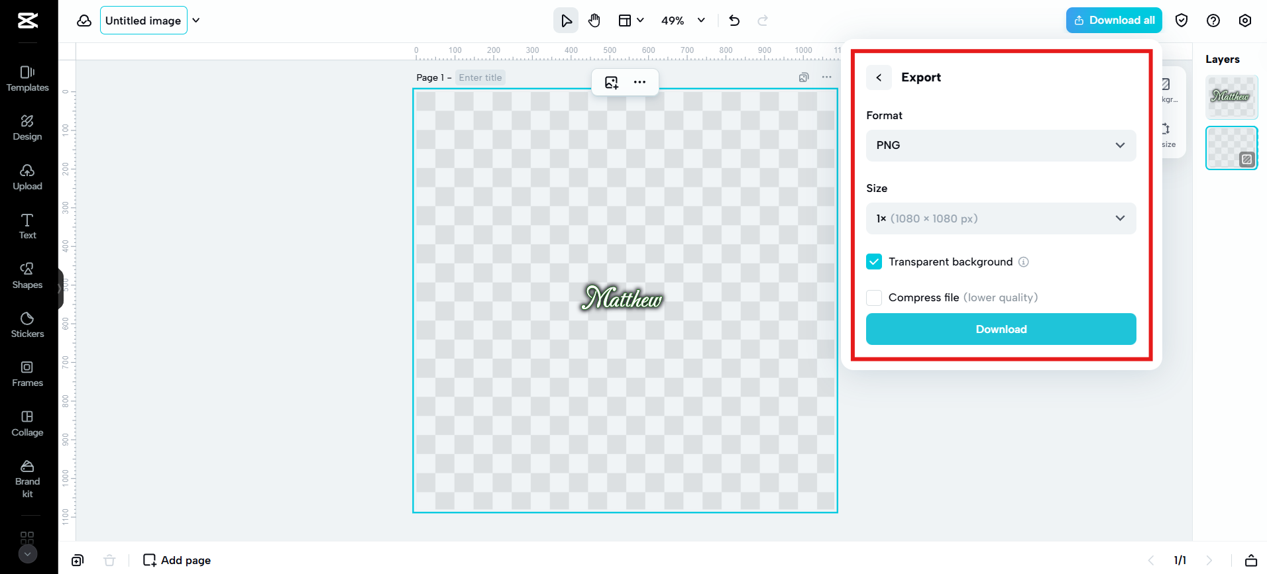Expand more sidebar tools chevron
The image size is (1267, 574).
tap(28, 554)
